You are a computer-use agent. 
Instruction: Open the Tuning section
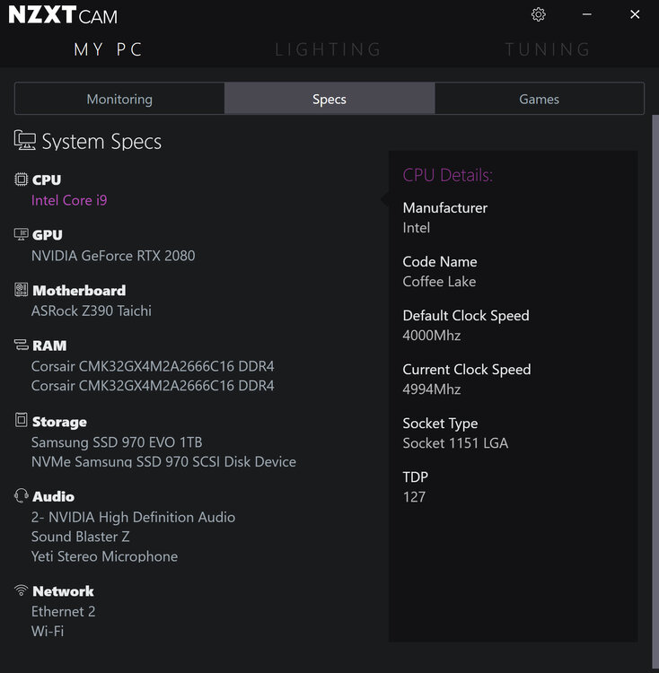tap(549, 49)
